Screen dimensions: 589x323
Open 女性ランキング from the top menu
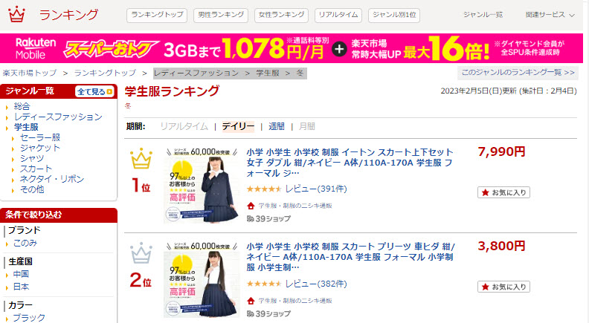(281, 15)
